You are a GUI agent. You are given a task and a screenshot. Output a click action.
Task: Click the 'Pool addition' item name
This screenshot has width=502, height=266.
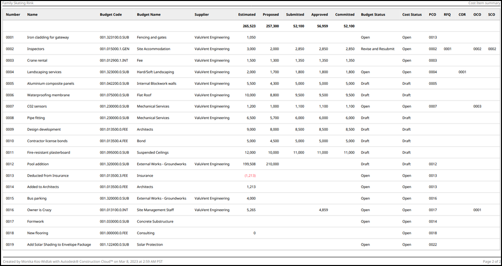[38, 164]
